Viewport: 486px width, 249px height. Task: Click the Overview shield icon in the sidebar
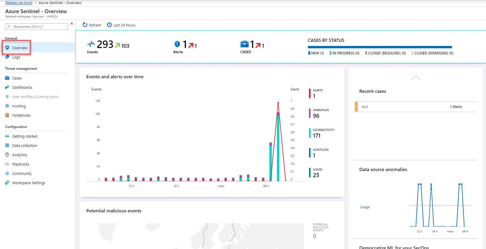7,48
